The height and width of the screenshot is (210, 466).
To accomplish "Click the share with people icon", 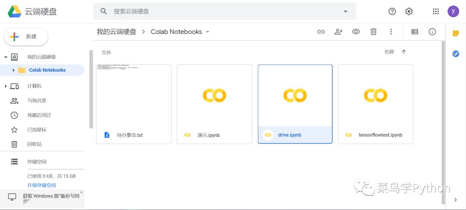I will pos(338,32).
